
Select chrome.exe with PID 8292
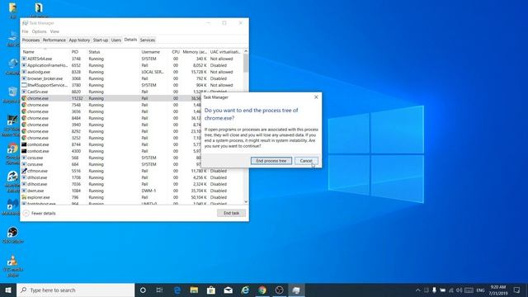point(111,131)
